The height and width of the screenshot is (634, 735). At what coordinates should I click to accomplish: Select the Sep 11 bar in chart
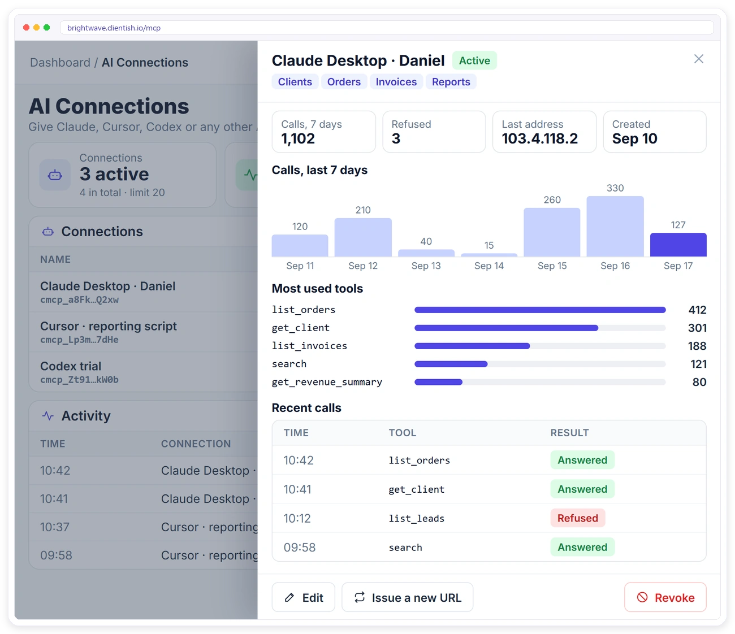(x=300, y=245)
